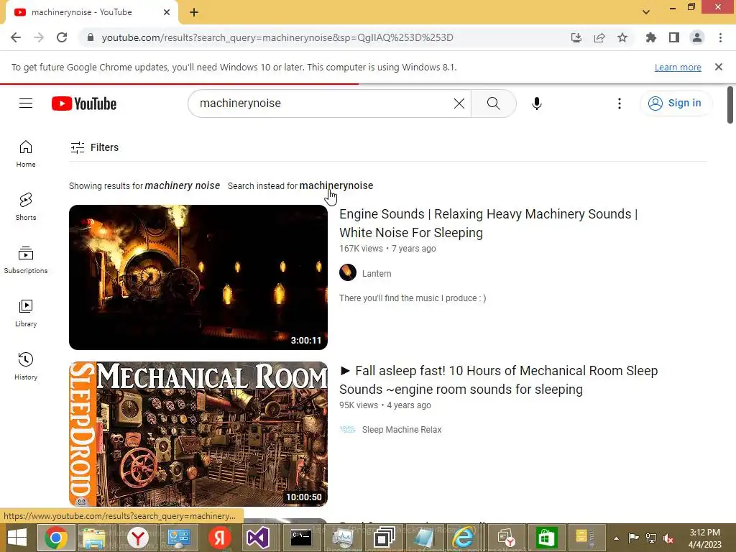Reload the page
The image size is (736, 552).
pos(62,37)
